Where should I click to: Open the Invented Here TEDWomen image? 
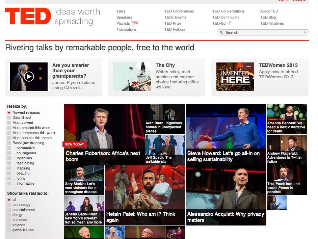[235, 77]
